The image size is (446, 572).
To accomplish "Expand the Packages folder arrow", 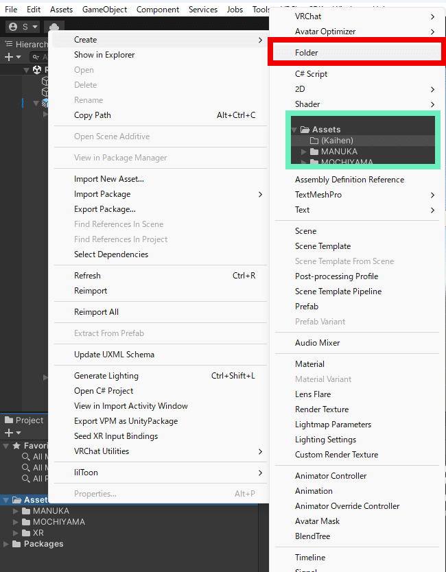I will point(7,544).
